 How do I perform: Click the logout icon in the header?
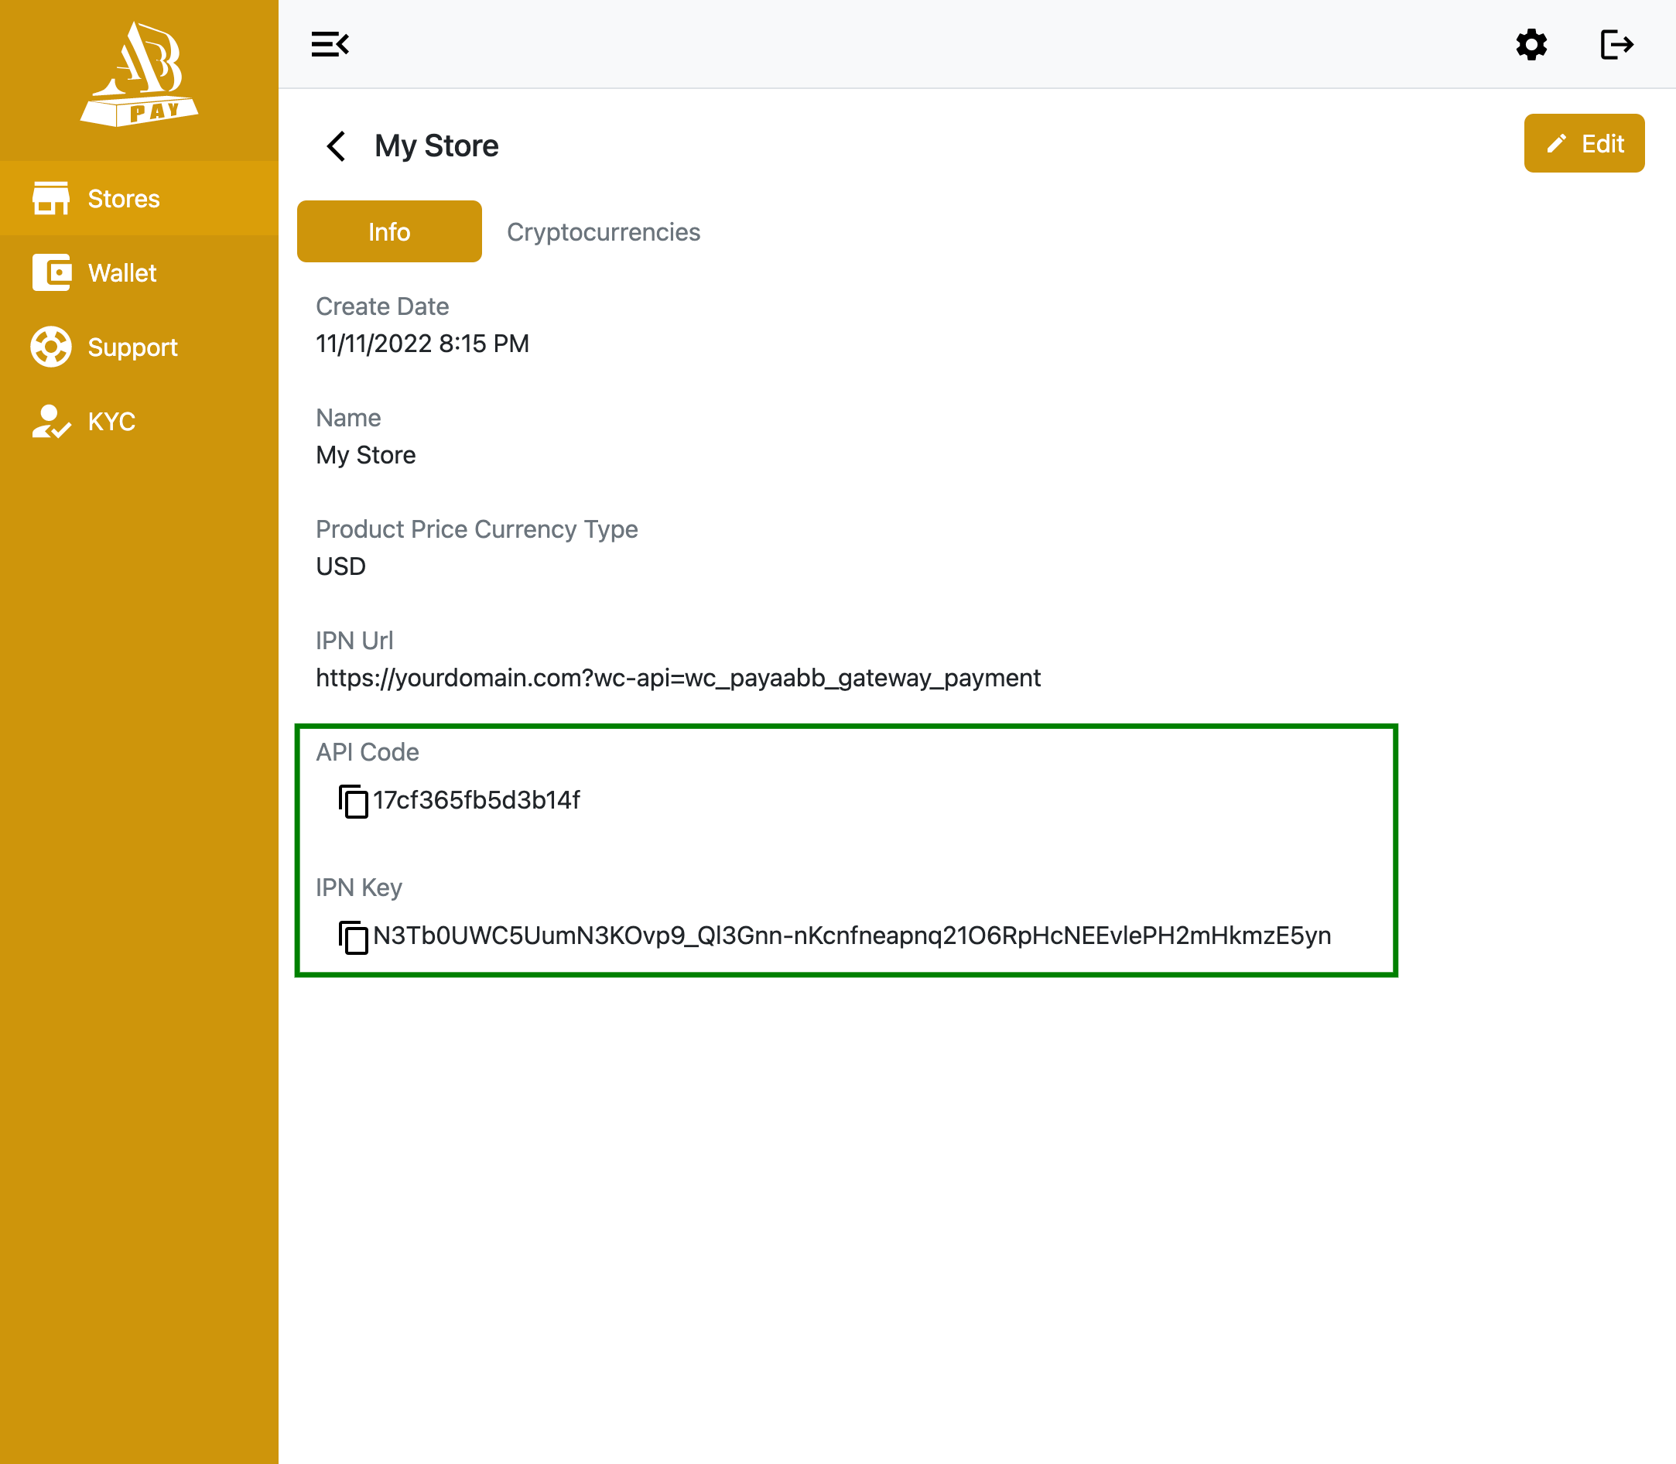tap(1616, 44)
